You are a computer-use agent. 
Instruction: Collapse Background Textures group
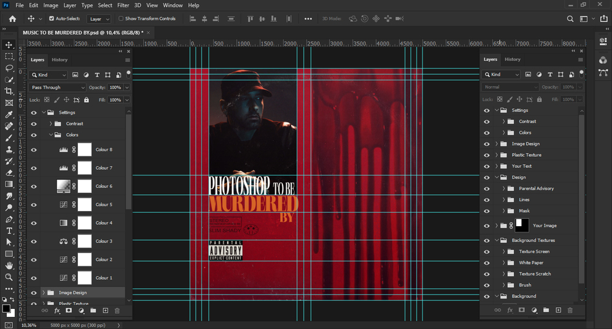[x=496, y=240]
